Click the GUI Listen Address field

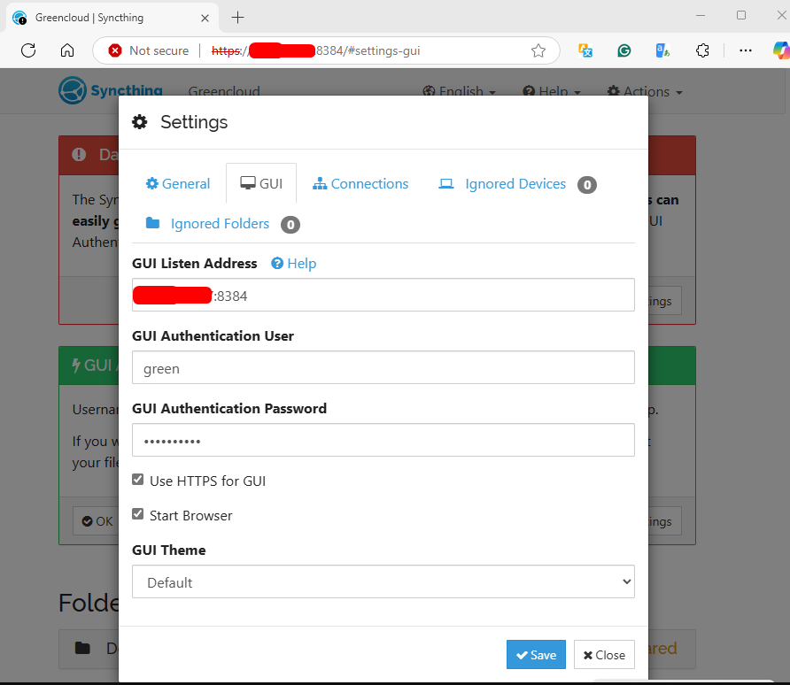pyautogui.click(x=383, y=295)
